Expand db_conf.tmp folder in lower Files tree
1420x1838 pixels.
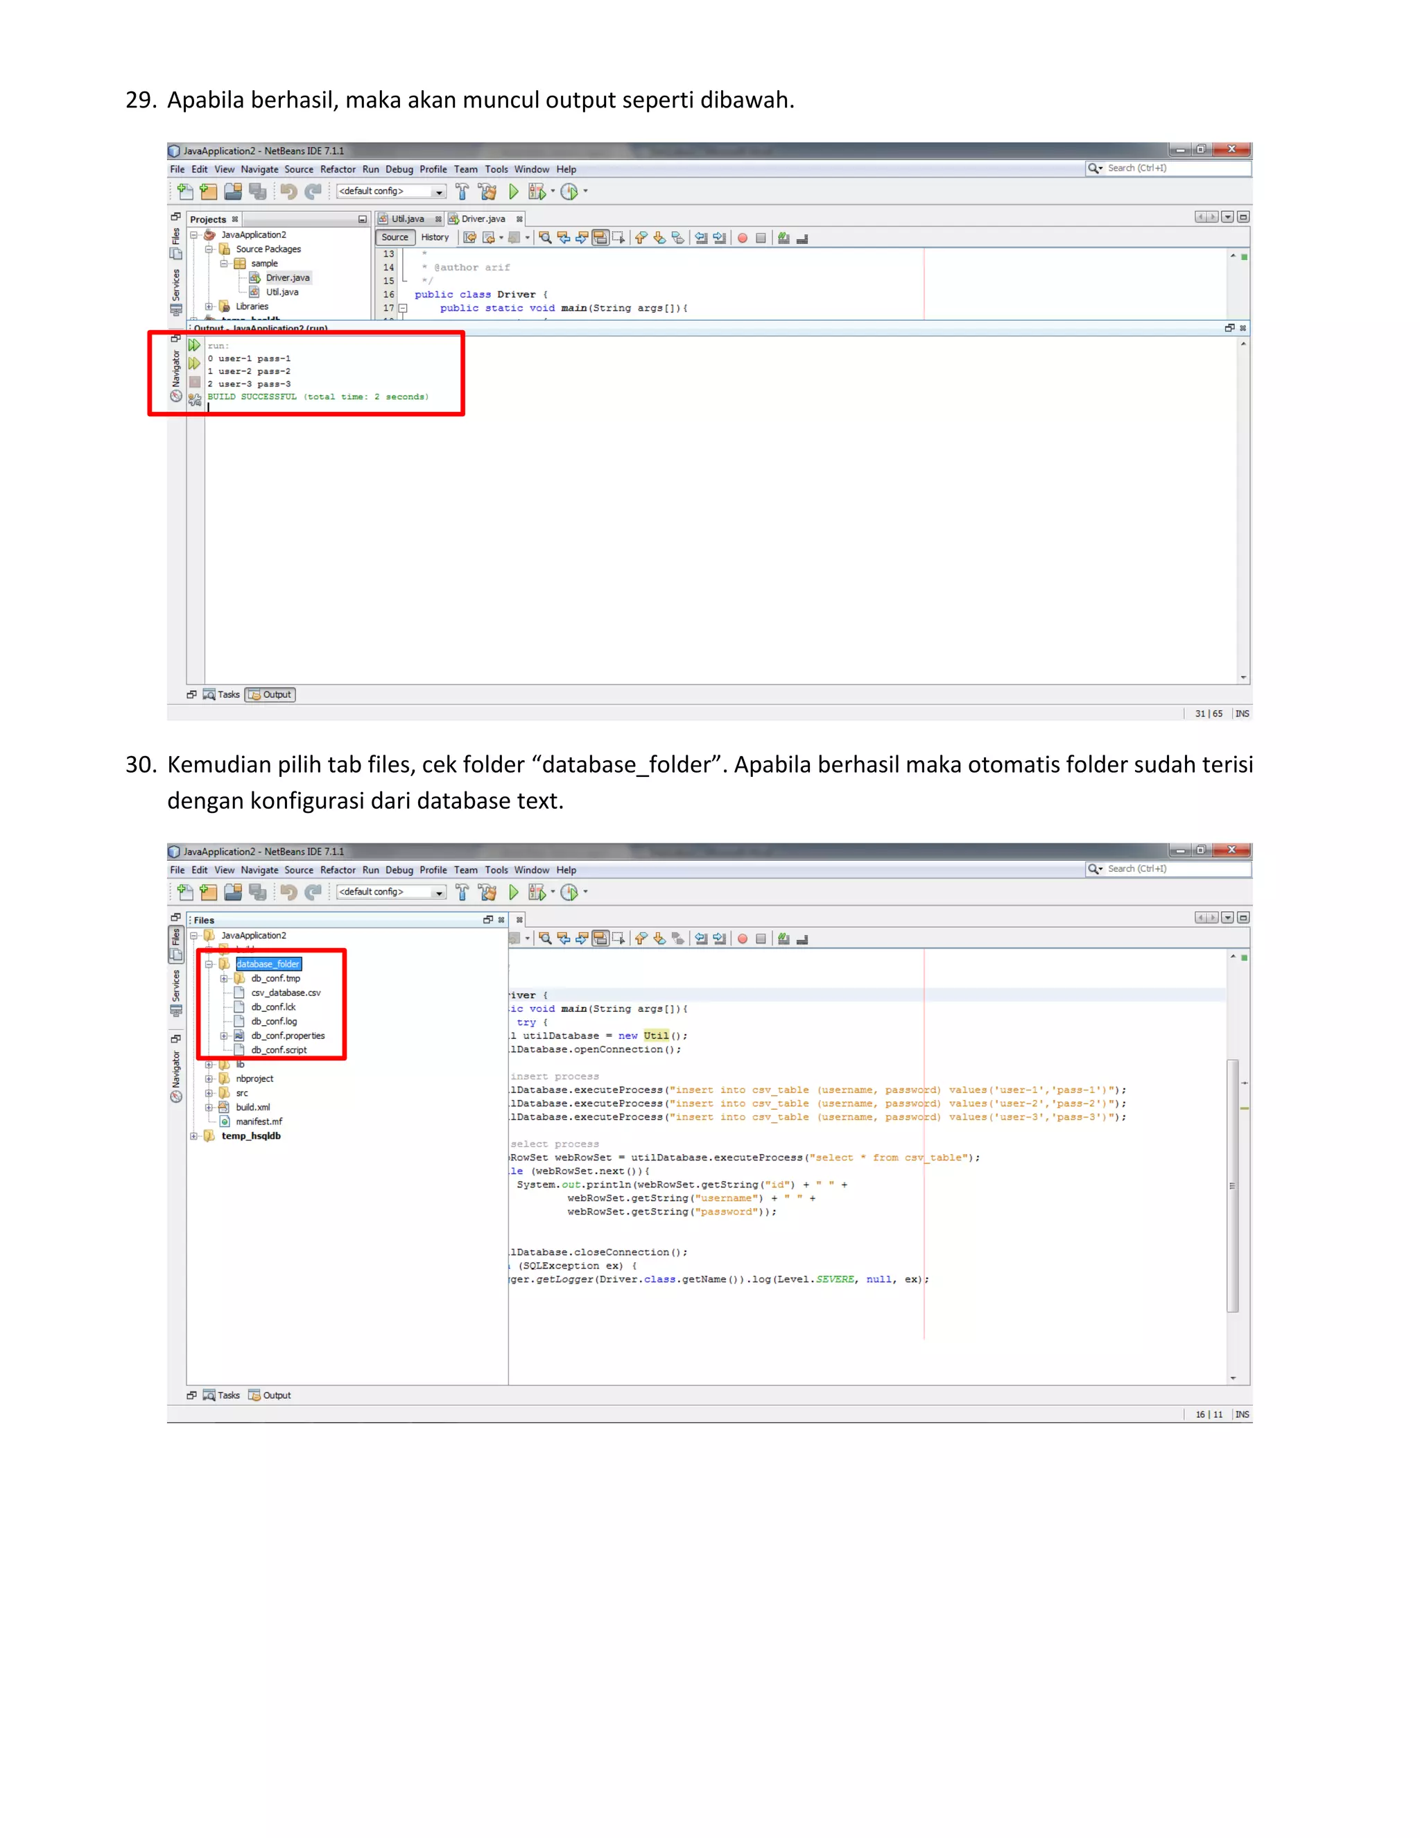(224, 978)
